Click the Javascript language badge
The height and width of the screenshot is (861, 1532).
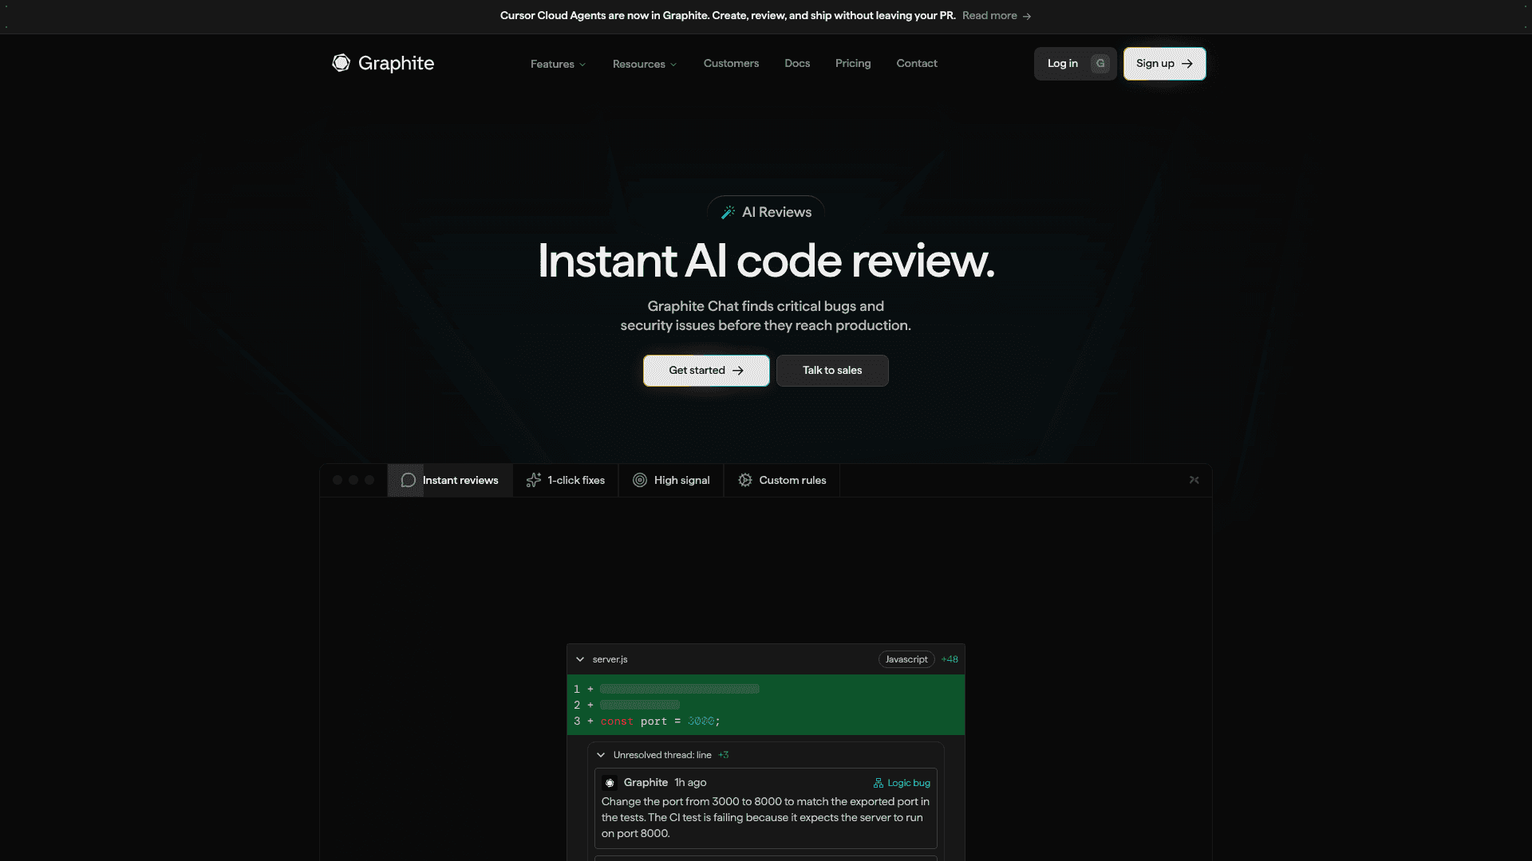pyautogui.click(x=906, y=659)
